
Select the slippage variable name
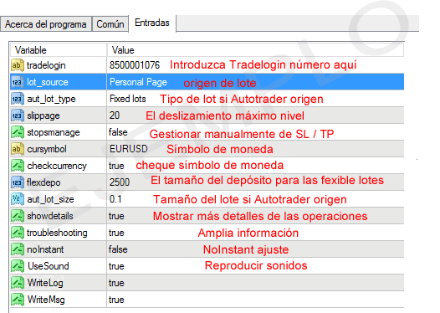coord(43,116)
